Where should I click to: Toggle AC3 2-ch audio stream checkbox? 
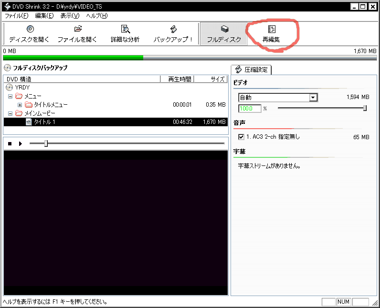tap(241, 137)
